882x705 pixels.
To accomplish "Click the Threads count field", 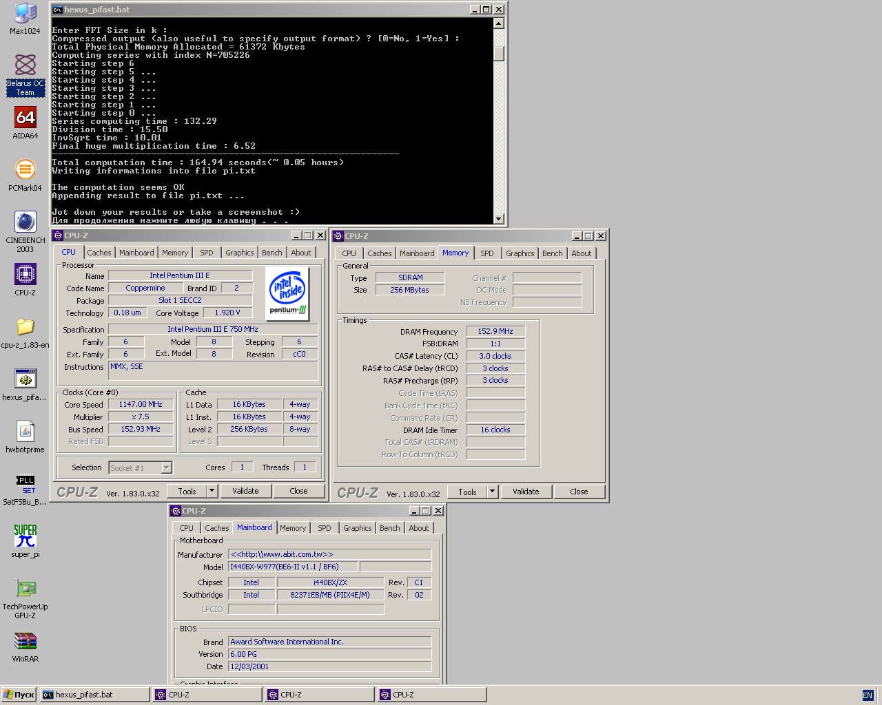I will coord(305,467).
